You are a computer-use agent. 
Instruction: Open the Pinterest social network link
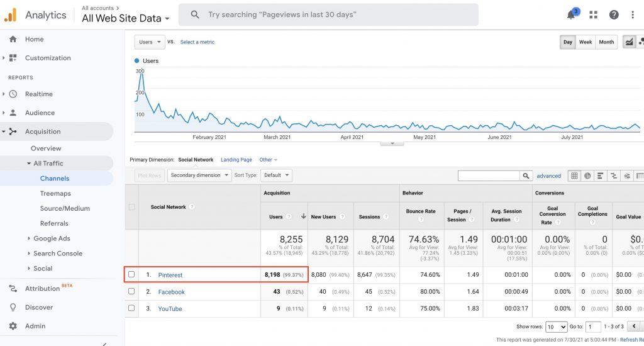(x=170, y=276)
